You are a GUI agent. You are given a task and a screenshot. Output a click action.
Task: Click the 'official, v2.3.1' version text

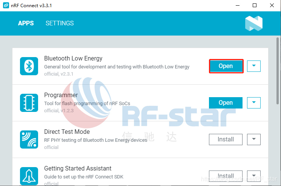point(58,74)
